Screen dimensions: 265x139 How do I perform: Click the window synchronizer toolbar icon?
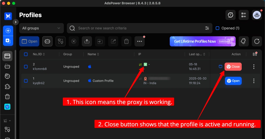(x=61, y=41)
